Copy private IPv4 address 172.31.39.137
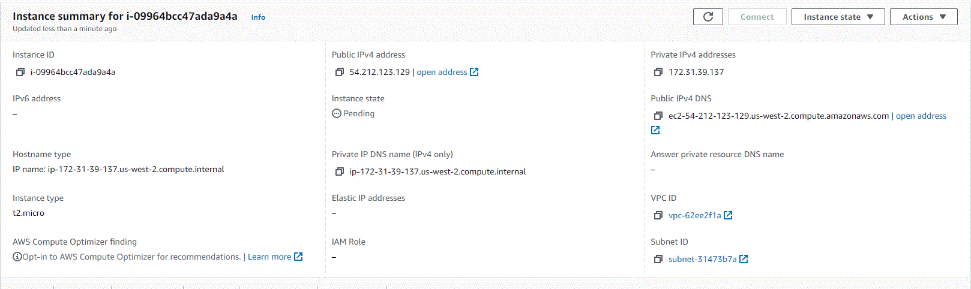 (658, 72)
